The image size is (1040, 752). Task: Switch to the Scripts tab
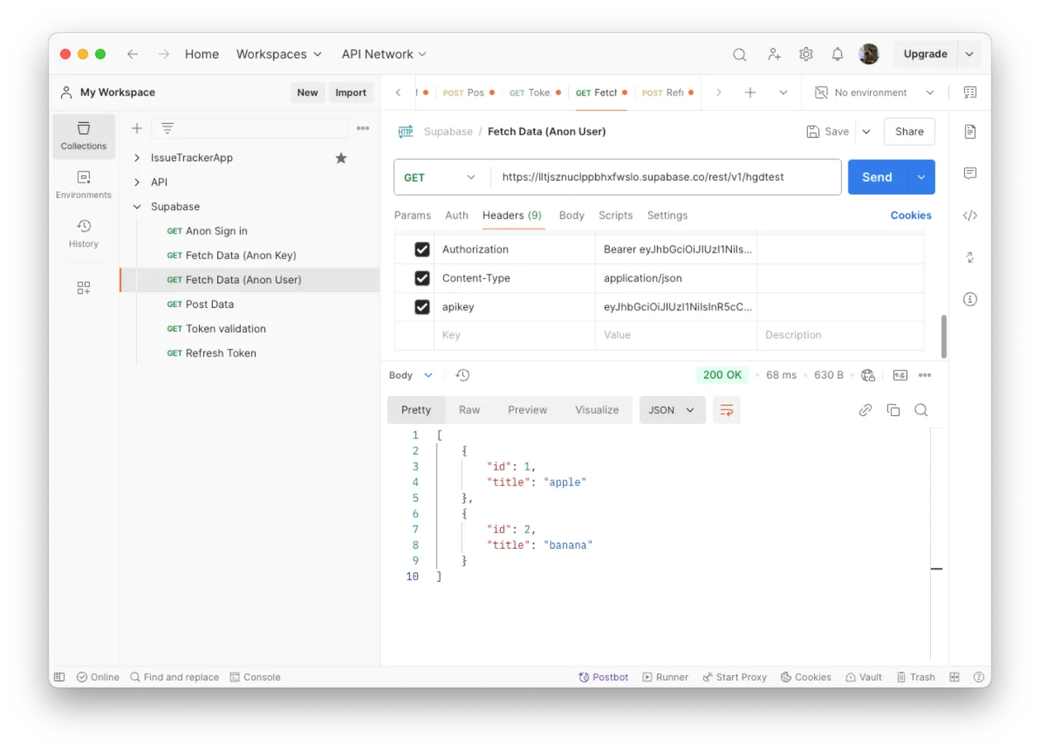tap(616, 215)
